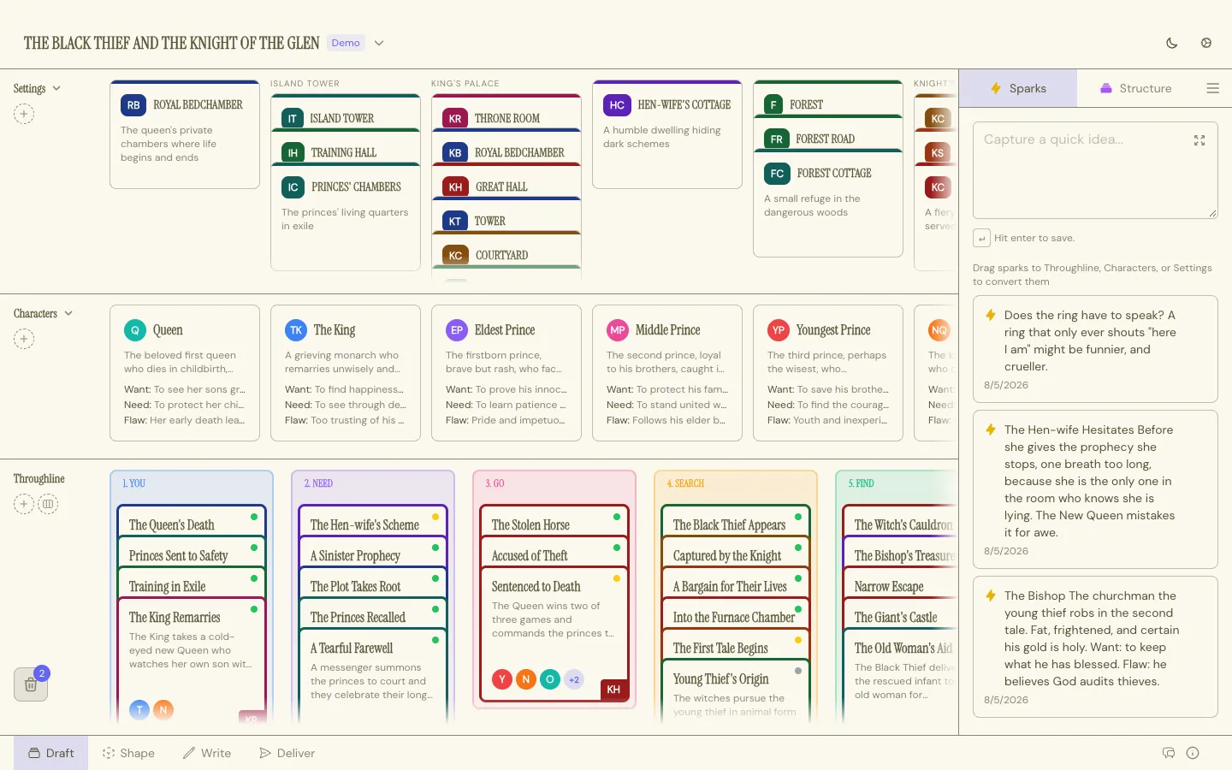
Task: Switch to the Structure tab
Action: click(1135, 88)
